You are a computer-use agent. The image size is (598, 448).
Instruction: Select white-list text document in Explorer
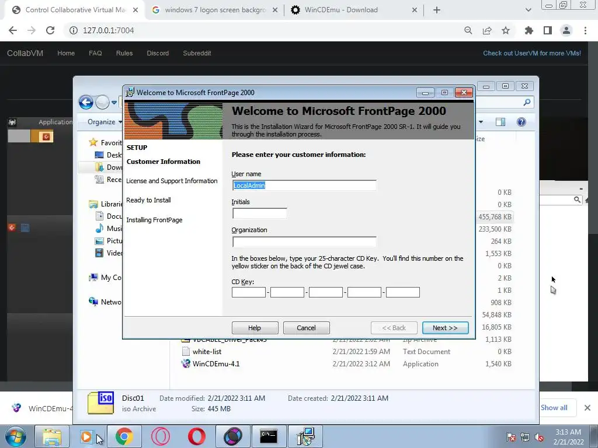coord(207,352)
